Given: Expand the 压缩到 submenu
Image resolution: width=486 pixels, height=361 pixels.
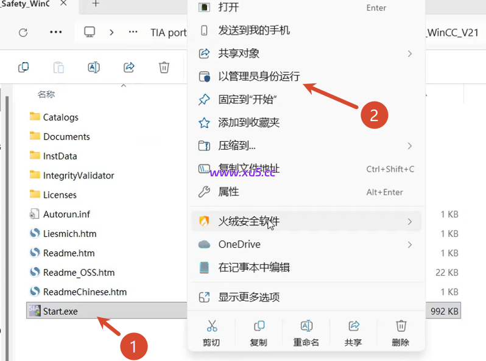Looking at the screenshot, I should [x=409, y=145].
